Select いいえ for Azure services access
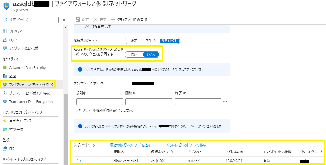326x165 pixels. click(151, 54)
